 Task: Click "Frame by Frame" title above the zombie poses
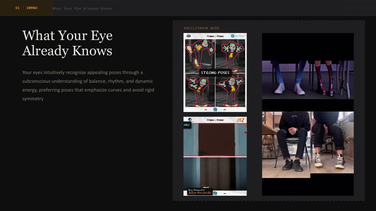(215, 36)
